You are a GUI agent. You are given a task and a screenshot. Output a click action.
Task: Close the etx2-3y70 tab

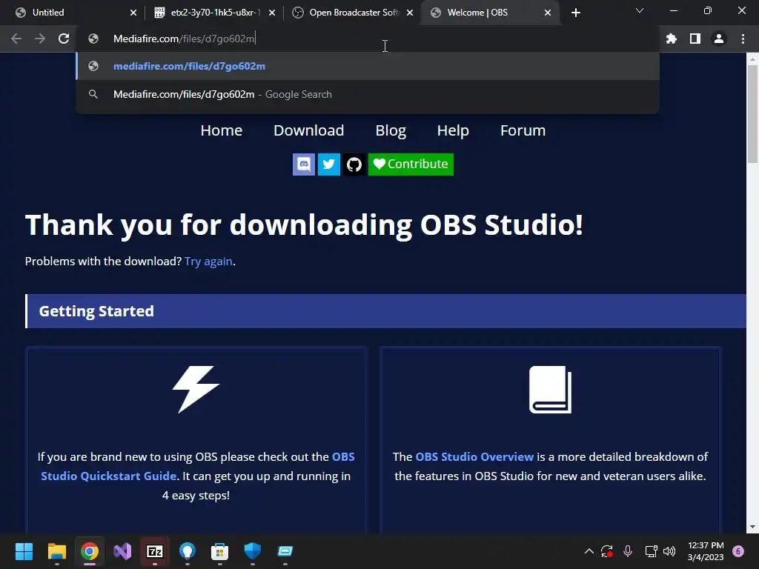click(x=272, y=13)
